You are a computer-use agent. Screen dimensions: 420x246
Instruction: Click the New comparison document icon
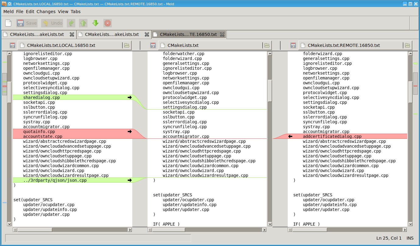pyautogui.click(x=8, y=23)
